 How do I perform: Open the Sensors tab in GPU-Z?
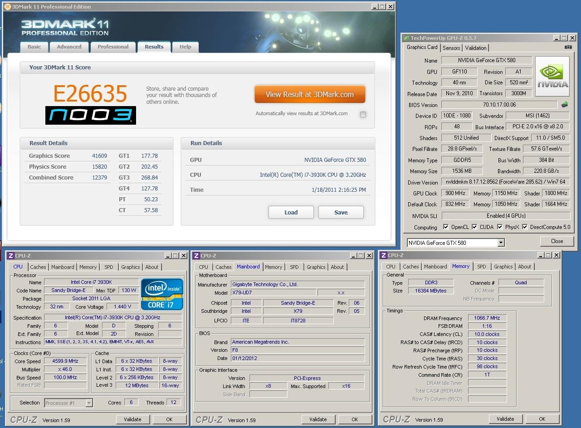coord(451,48)
